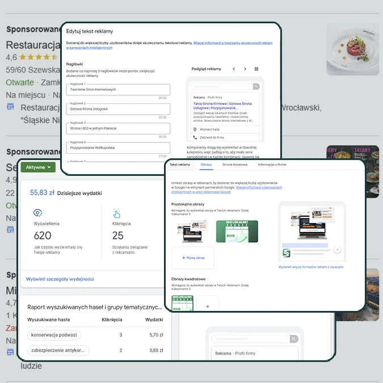Screen dimensions: 383x383
Task: Open Wyświetl szczegóły wydajności link
Action: click(x=60, y=279)
